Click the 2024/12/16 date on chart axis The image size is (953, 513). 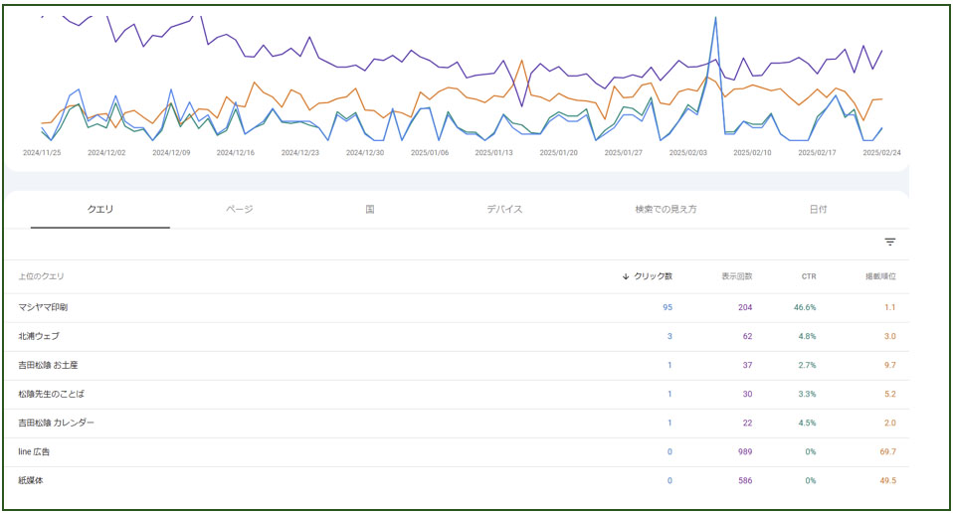tap(236, 153)
